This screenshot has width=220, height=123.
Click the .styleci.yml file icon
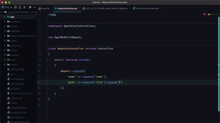(8, 98)
